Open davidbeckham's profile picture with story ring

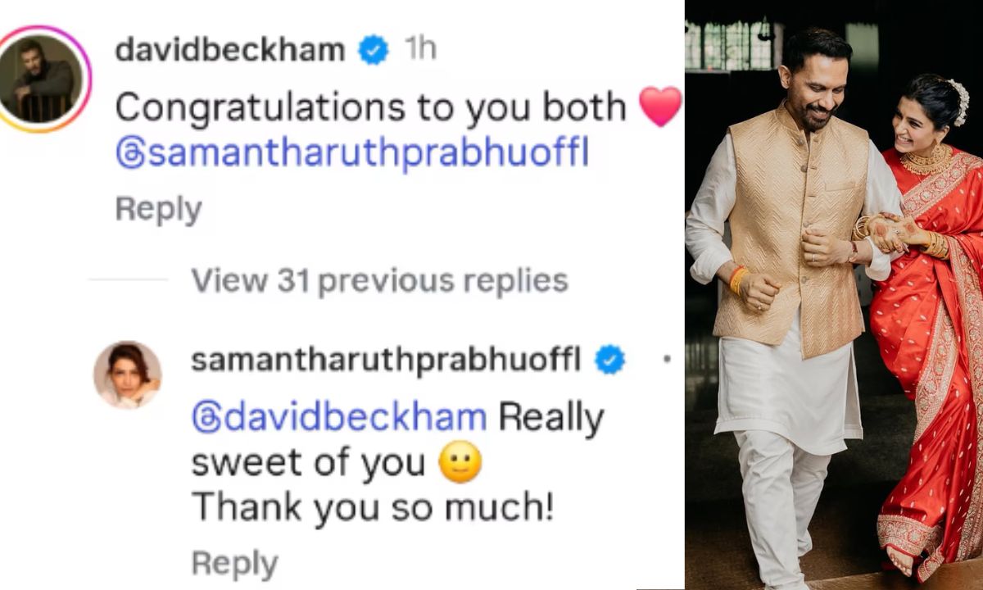coord(46,79)
